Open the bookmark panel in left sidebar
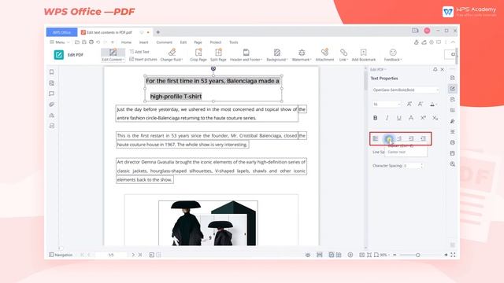The image size is (504, 283). [51, 72]
